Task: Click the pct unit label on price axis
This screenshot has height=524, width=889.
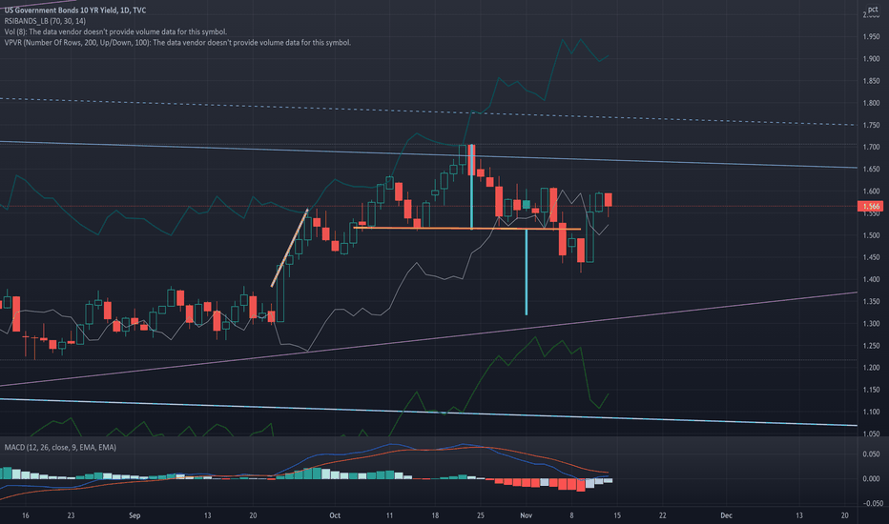Action: click(873, 10)
